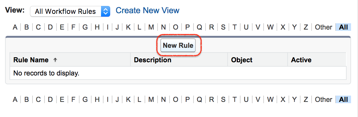Filter by letter S in bottom alphabet bar
Image resolution: width=358 pixels, height=117 pixels.
(x=223, y=99)
